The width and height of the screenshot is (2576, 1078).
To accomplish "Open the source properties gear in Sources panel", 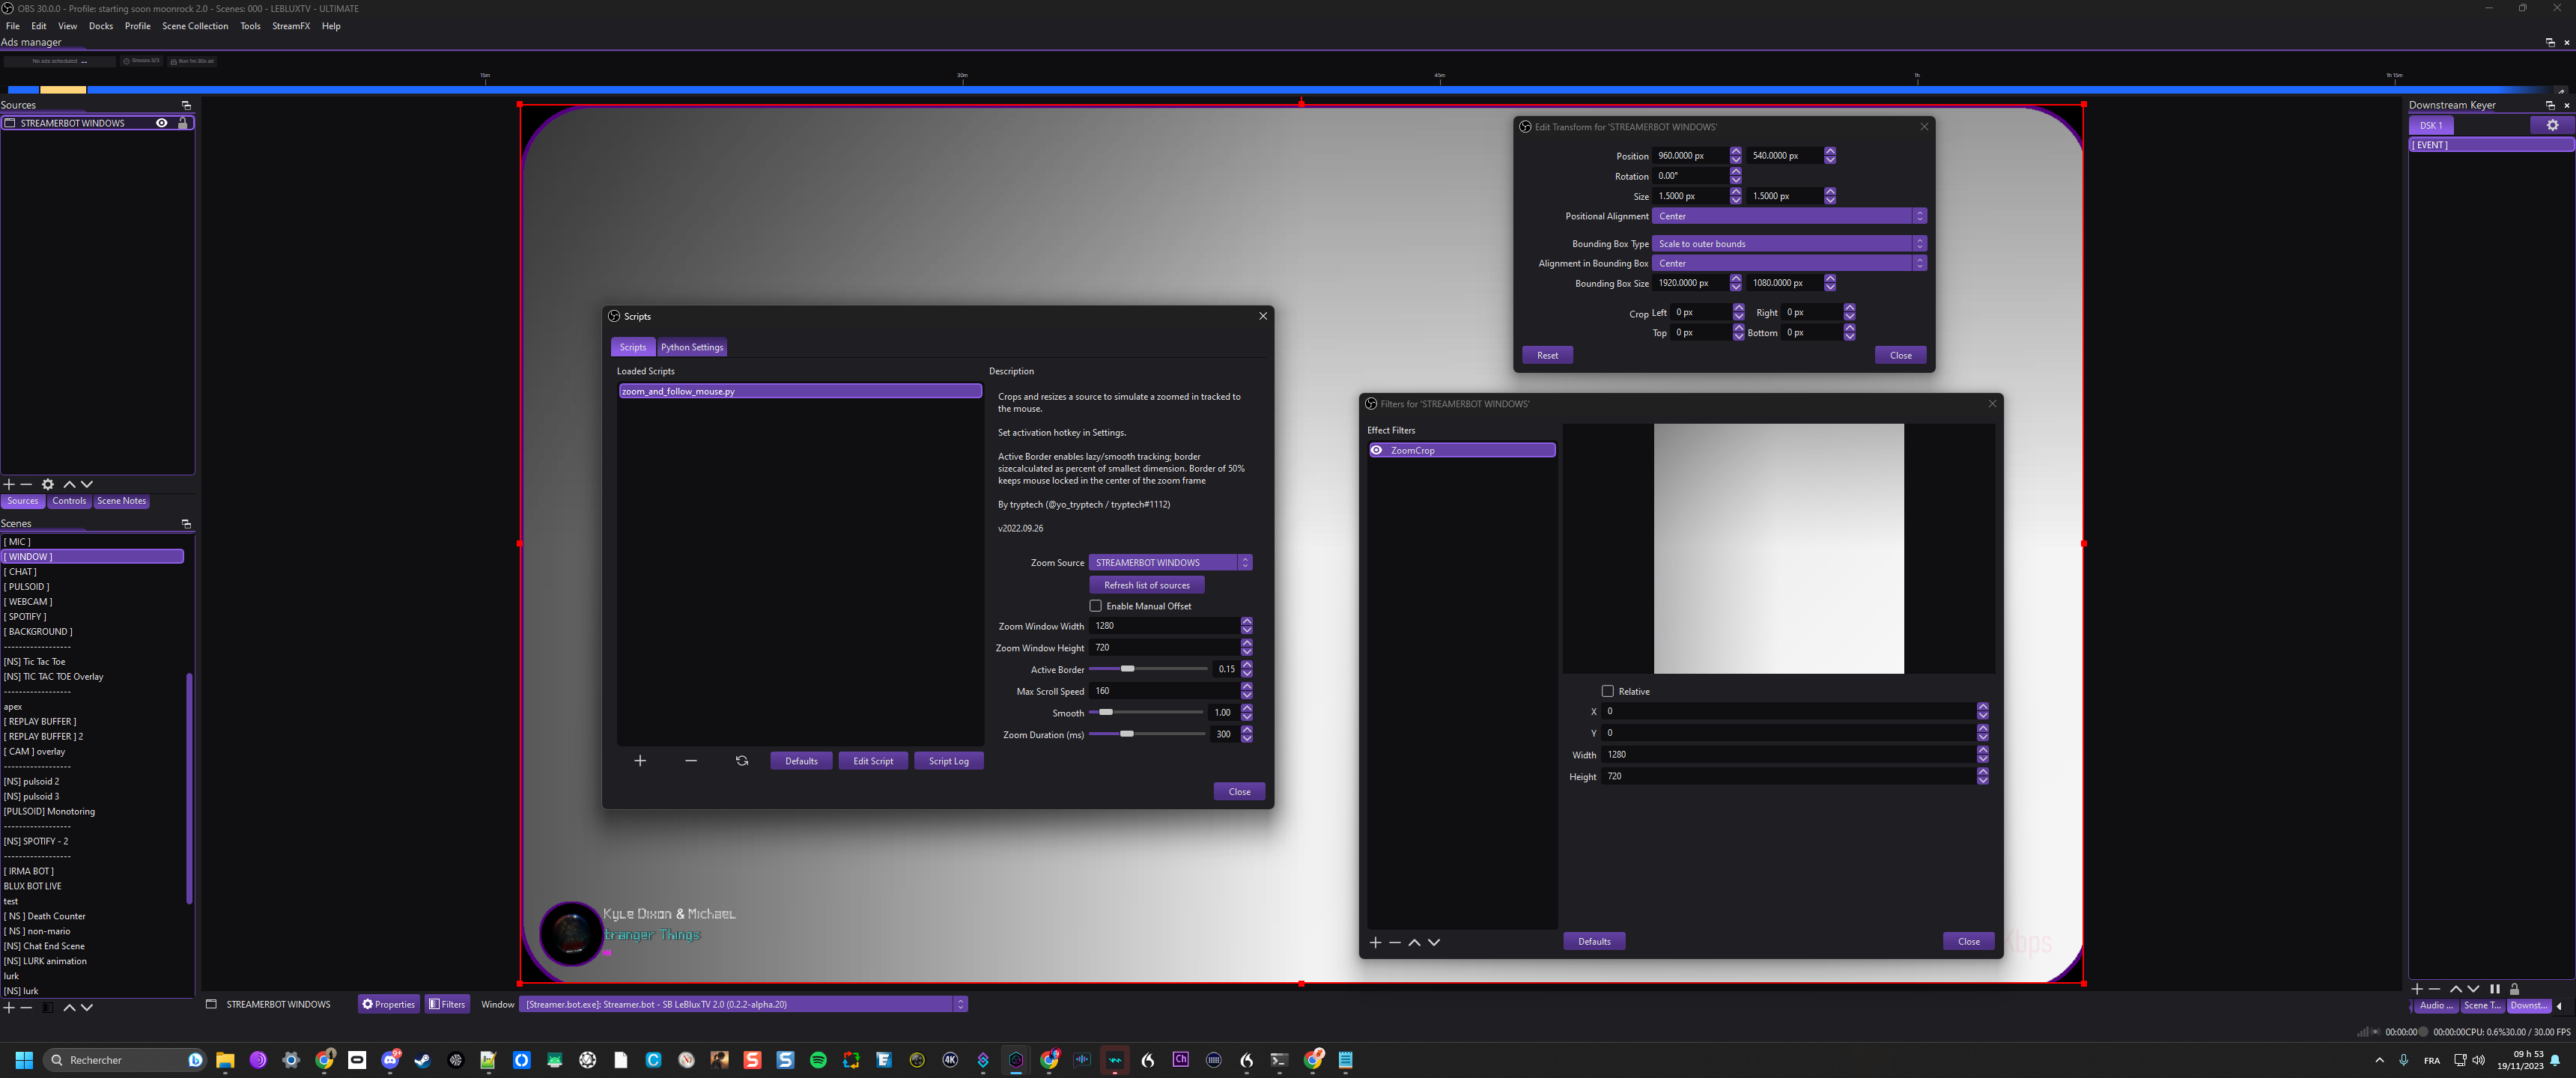I will [x=47, y=484].
